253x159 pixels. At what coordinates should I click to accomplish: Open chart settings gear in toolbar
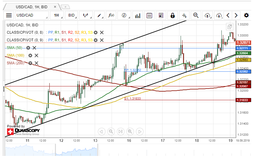[x=246, y=15]
